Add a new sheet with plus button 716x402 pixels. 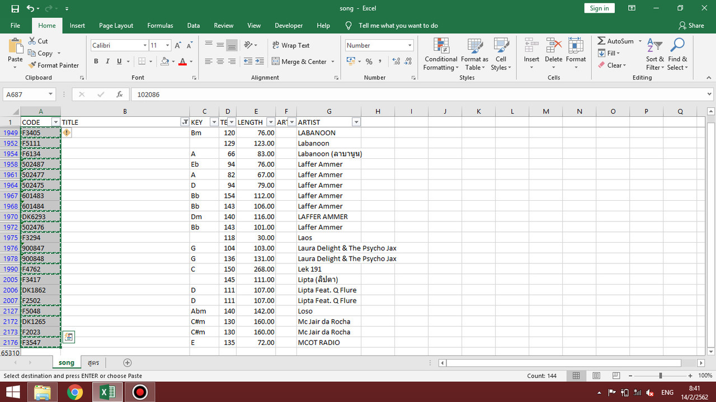(x=128, y=363)
